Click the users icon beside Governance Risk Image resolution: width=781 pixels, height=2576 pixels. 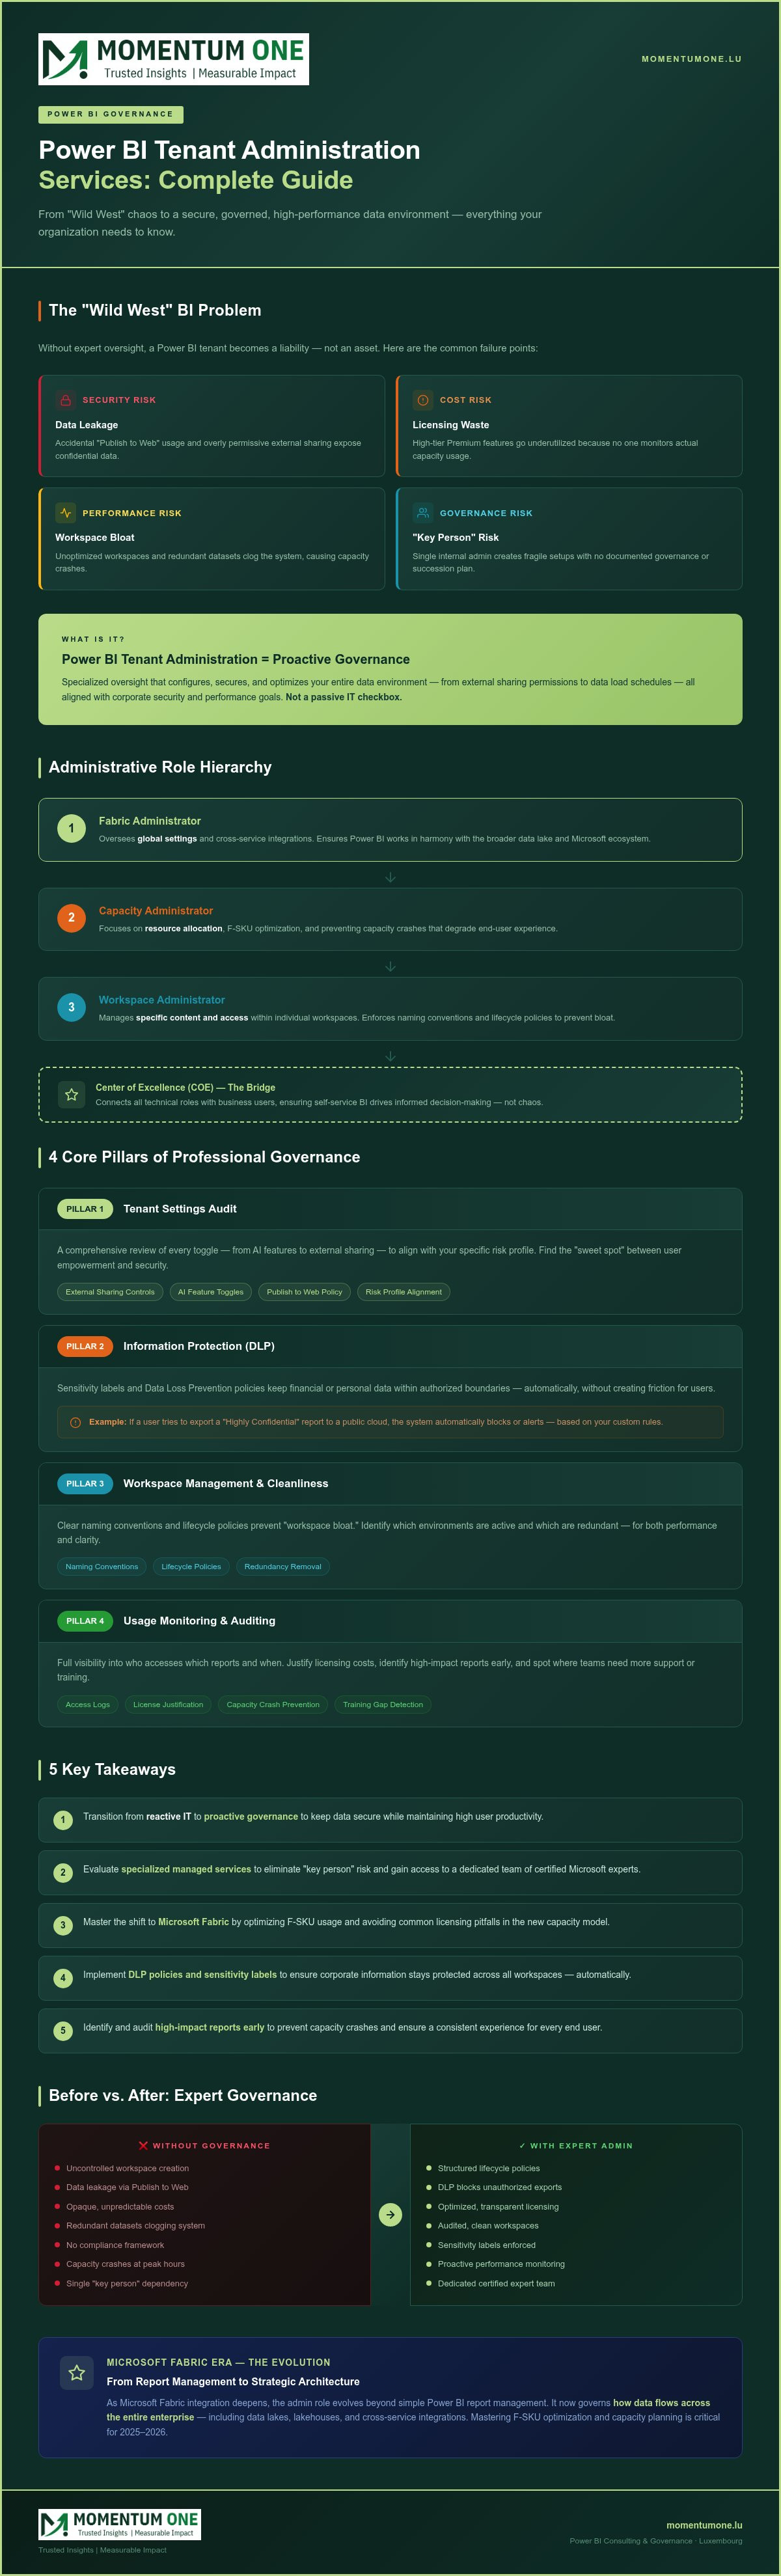click(x=423, y=513)
